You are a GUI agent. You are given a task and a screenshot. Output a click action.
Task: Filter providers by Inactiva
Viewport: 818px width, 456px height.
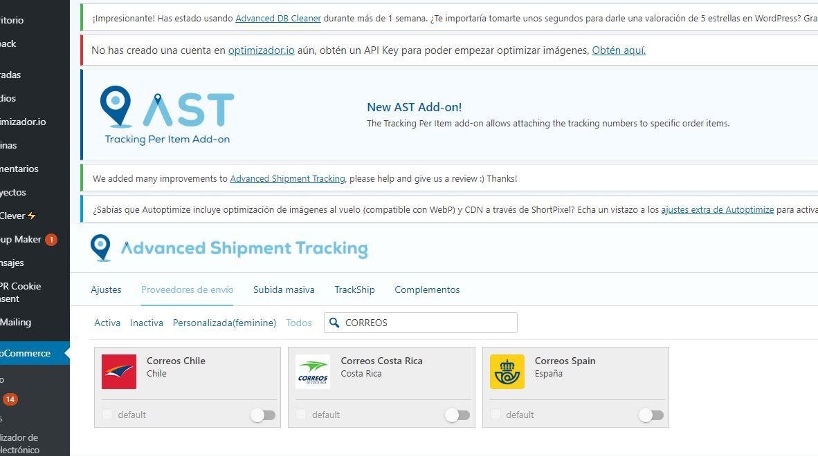pyautogui.click(x=147, y=323)
